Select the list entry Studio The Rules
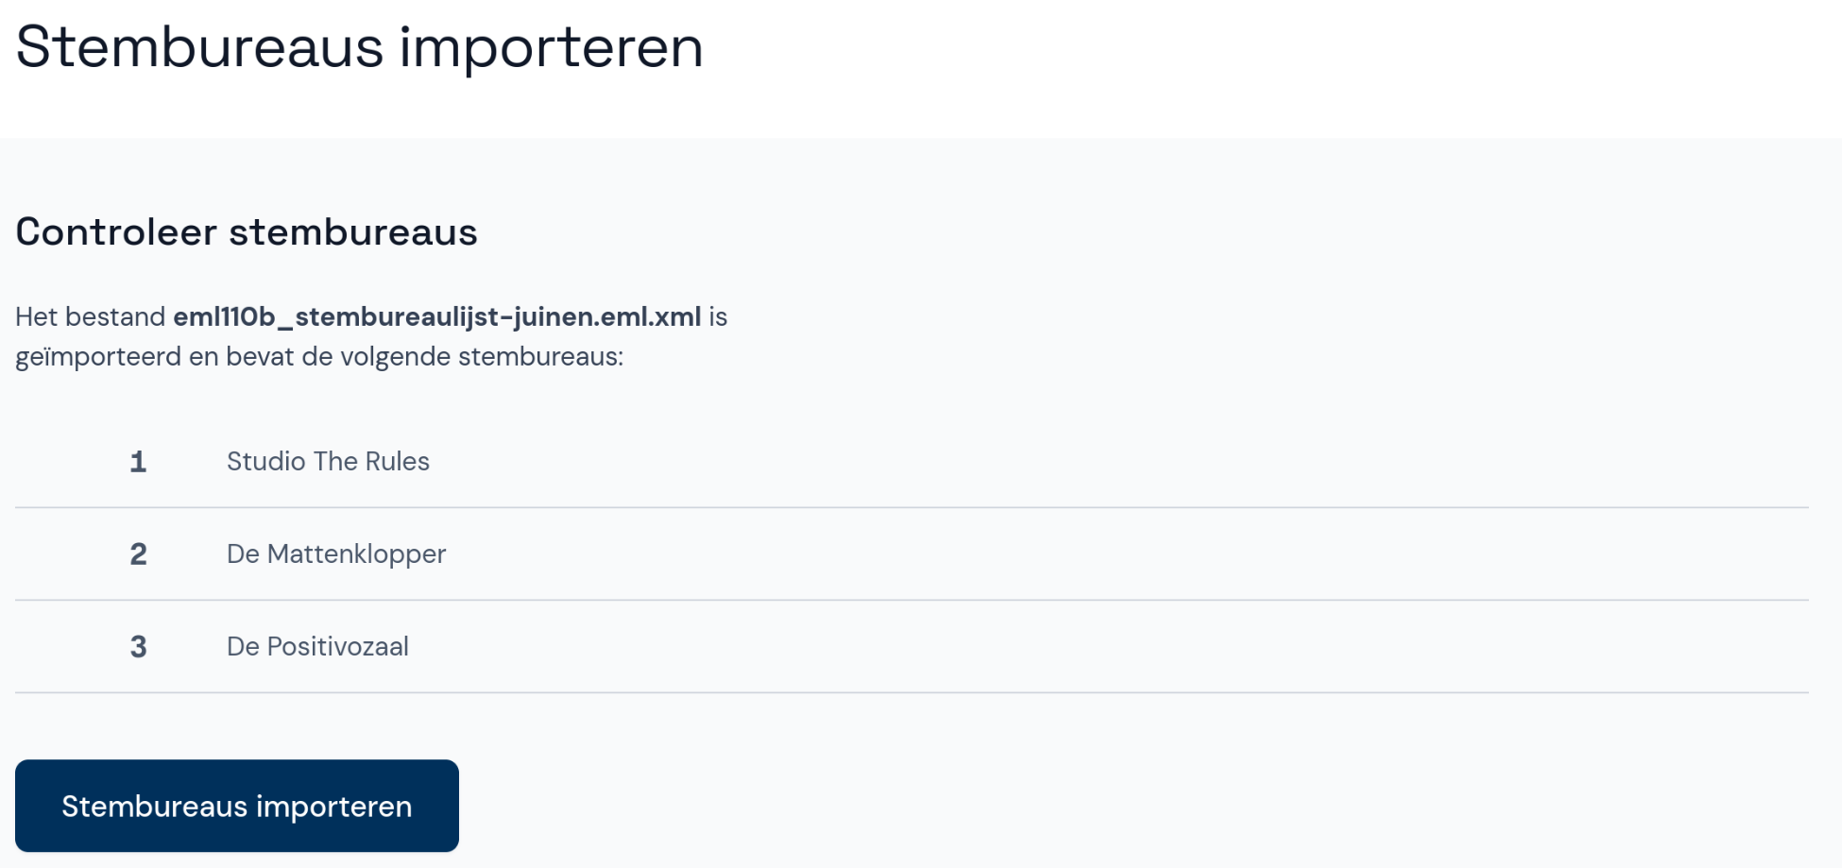 click(x=328, y=461)
